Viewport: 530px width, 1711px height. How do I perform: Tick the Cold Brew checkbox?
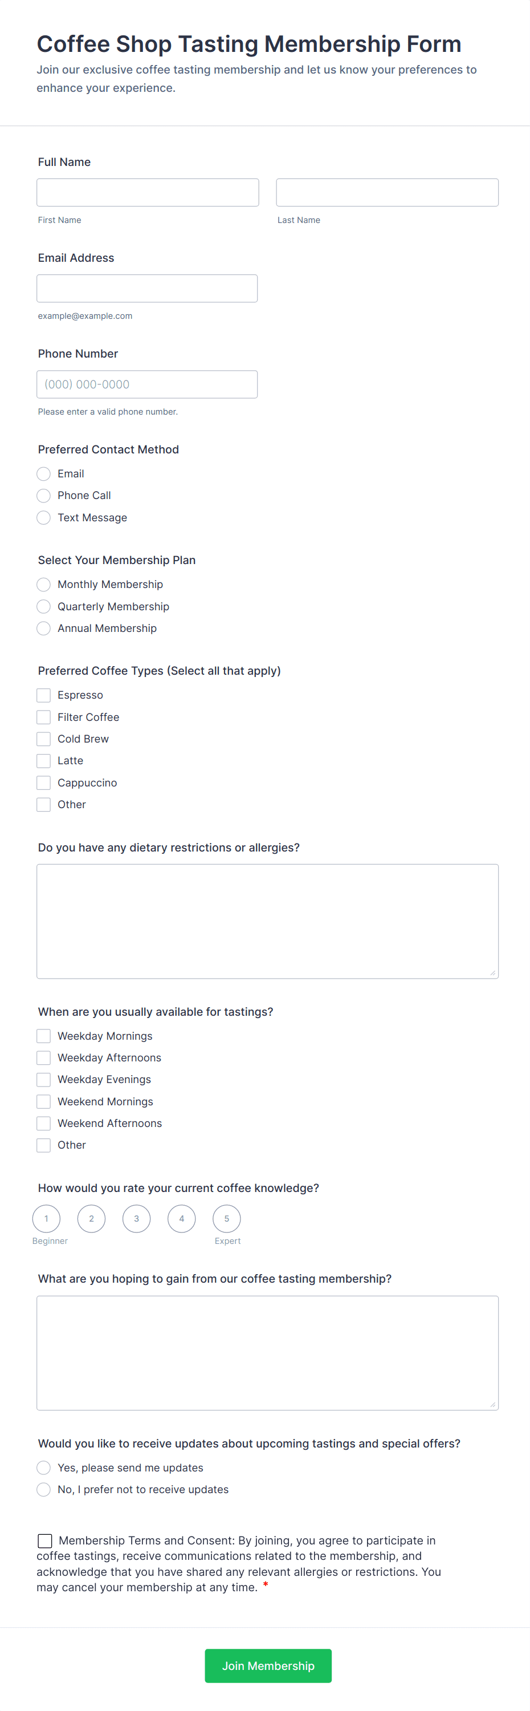[x=44, y=739]
